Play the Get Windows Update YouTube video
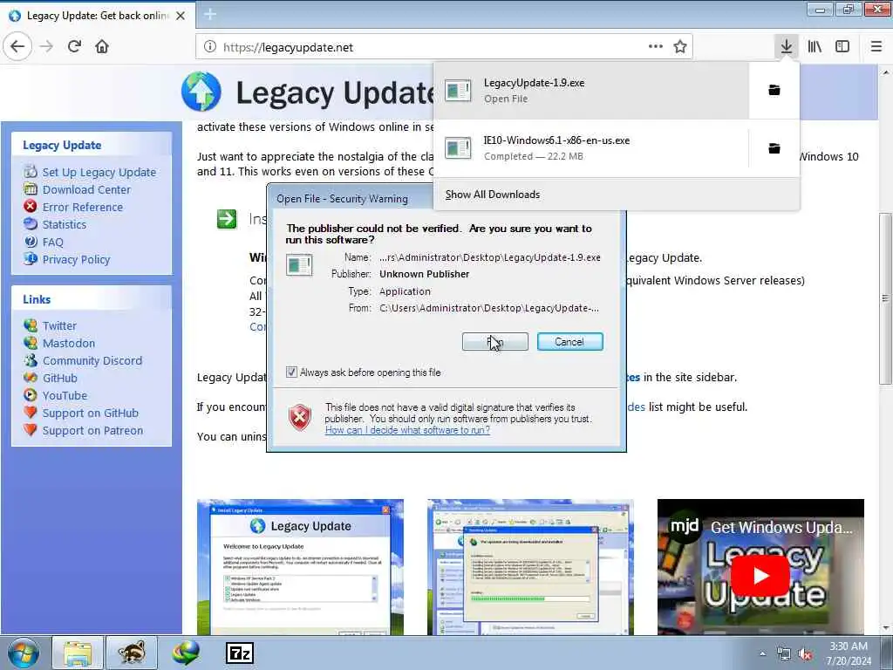 pos(760,576)
